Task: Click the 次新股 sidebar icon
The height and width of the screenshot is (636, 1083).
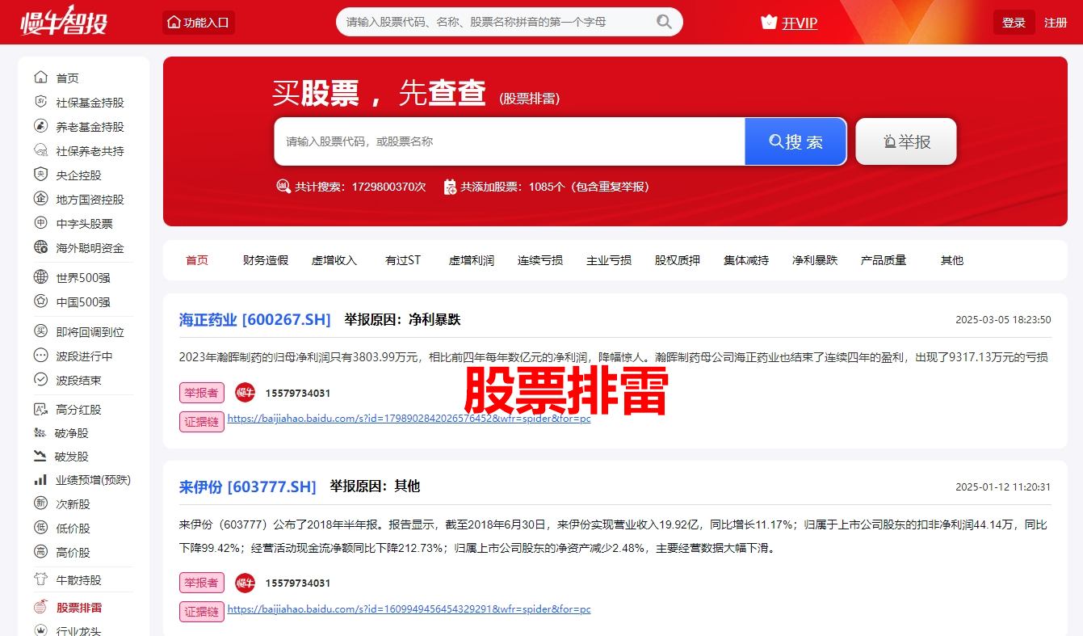Action: 40,503
